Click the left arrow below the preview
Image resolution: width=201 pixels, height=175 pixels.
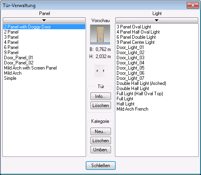(97, 71)
